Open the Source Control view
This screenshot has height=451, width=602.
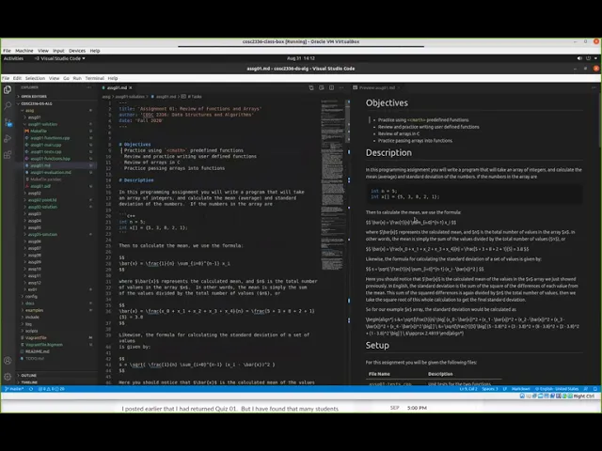pyautogui.click(x=8, y=122)
